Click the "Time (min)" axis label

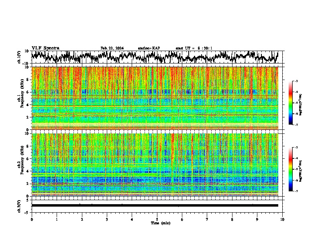161,223
